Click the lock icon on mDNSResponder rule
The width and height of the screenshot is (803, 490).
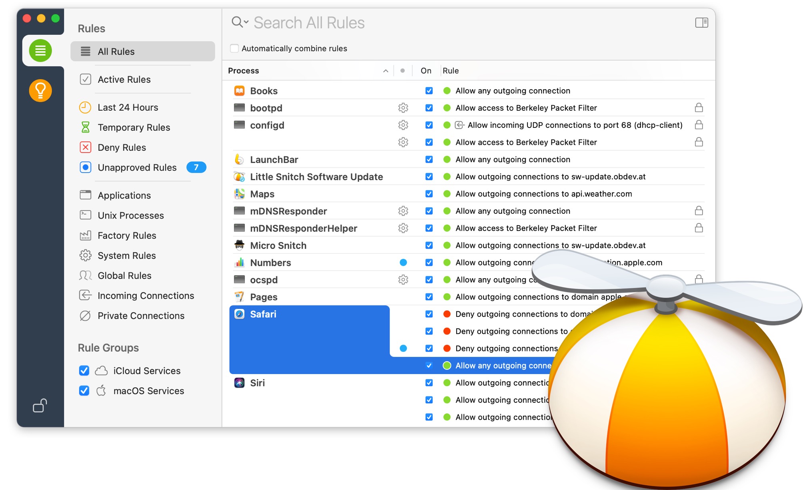coord(699,211)
